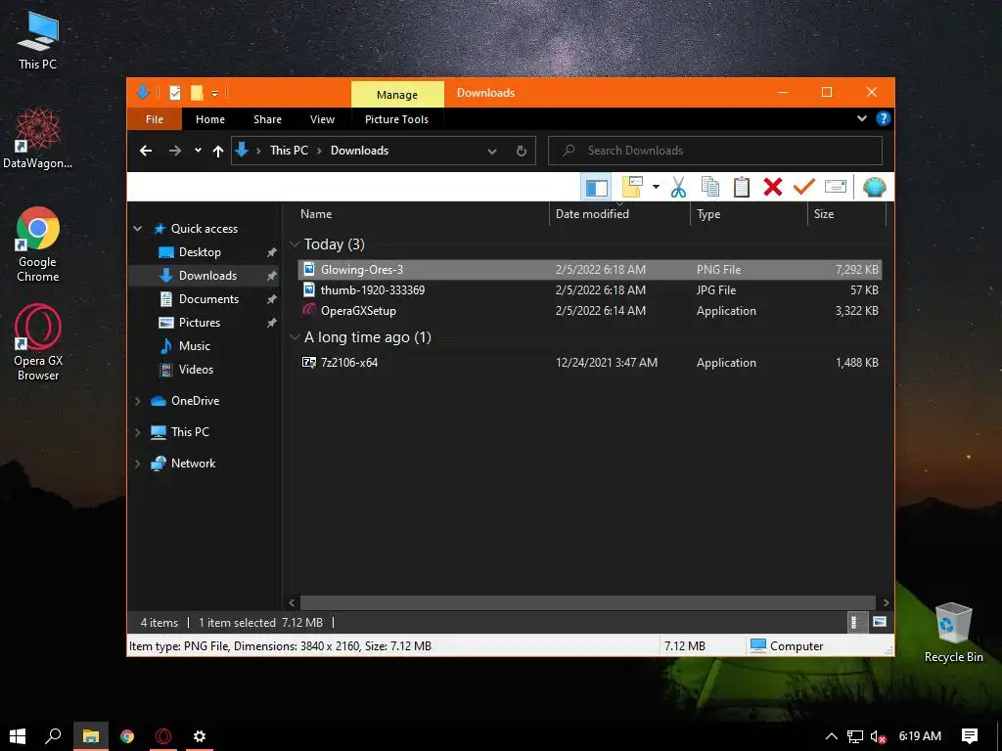The width and height of the screenshot is (1002, 751).
Task: Open the dropdown arrow beside folder options
Action: point(656,187)
